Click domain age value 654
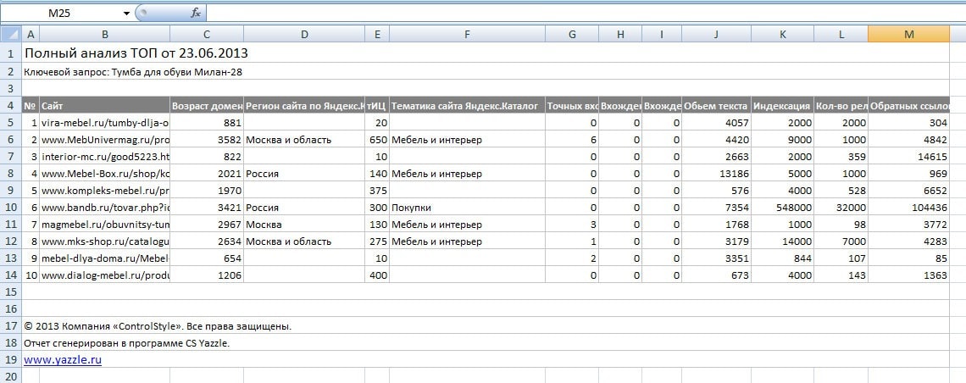The width and height of the screenshot is (966, 383). pos(207,258)
